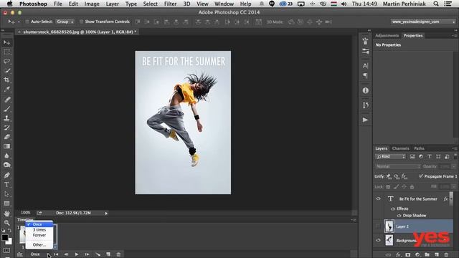This screenshot has width=459, height=258.
Task: Open the status bar info arrow
Action: [x=106, y=214]
